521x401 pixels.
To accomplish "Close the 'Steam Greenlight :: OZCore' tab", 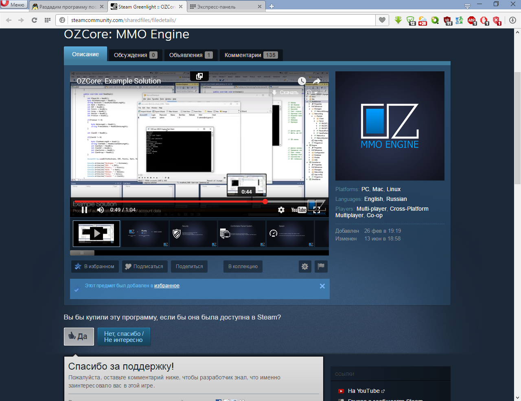I will (181, 7).
